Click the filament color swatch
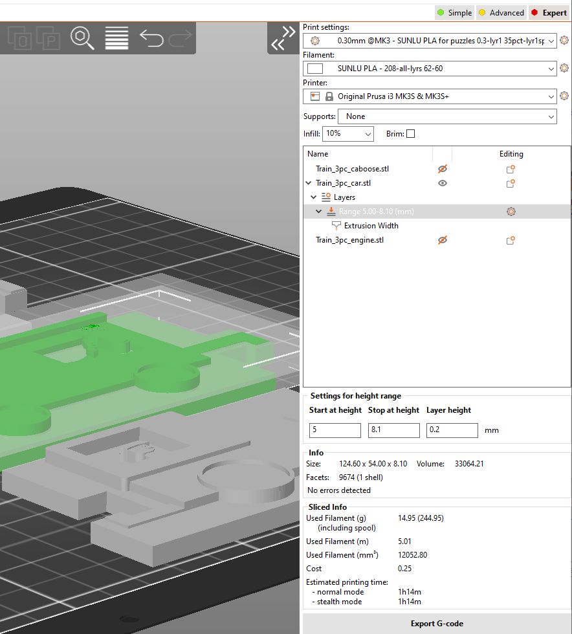572x634 pixels. tap(314, 69)
